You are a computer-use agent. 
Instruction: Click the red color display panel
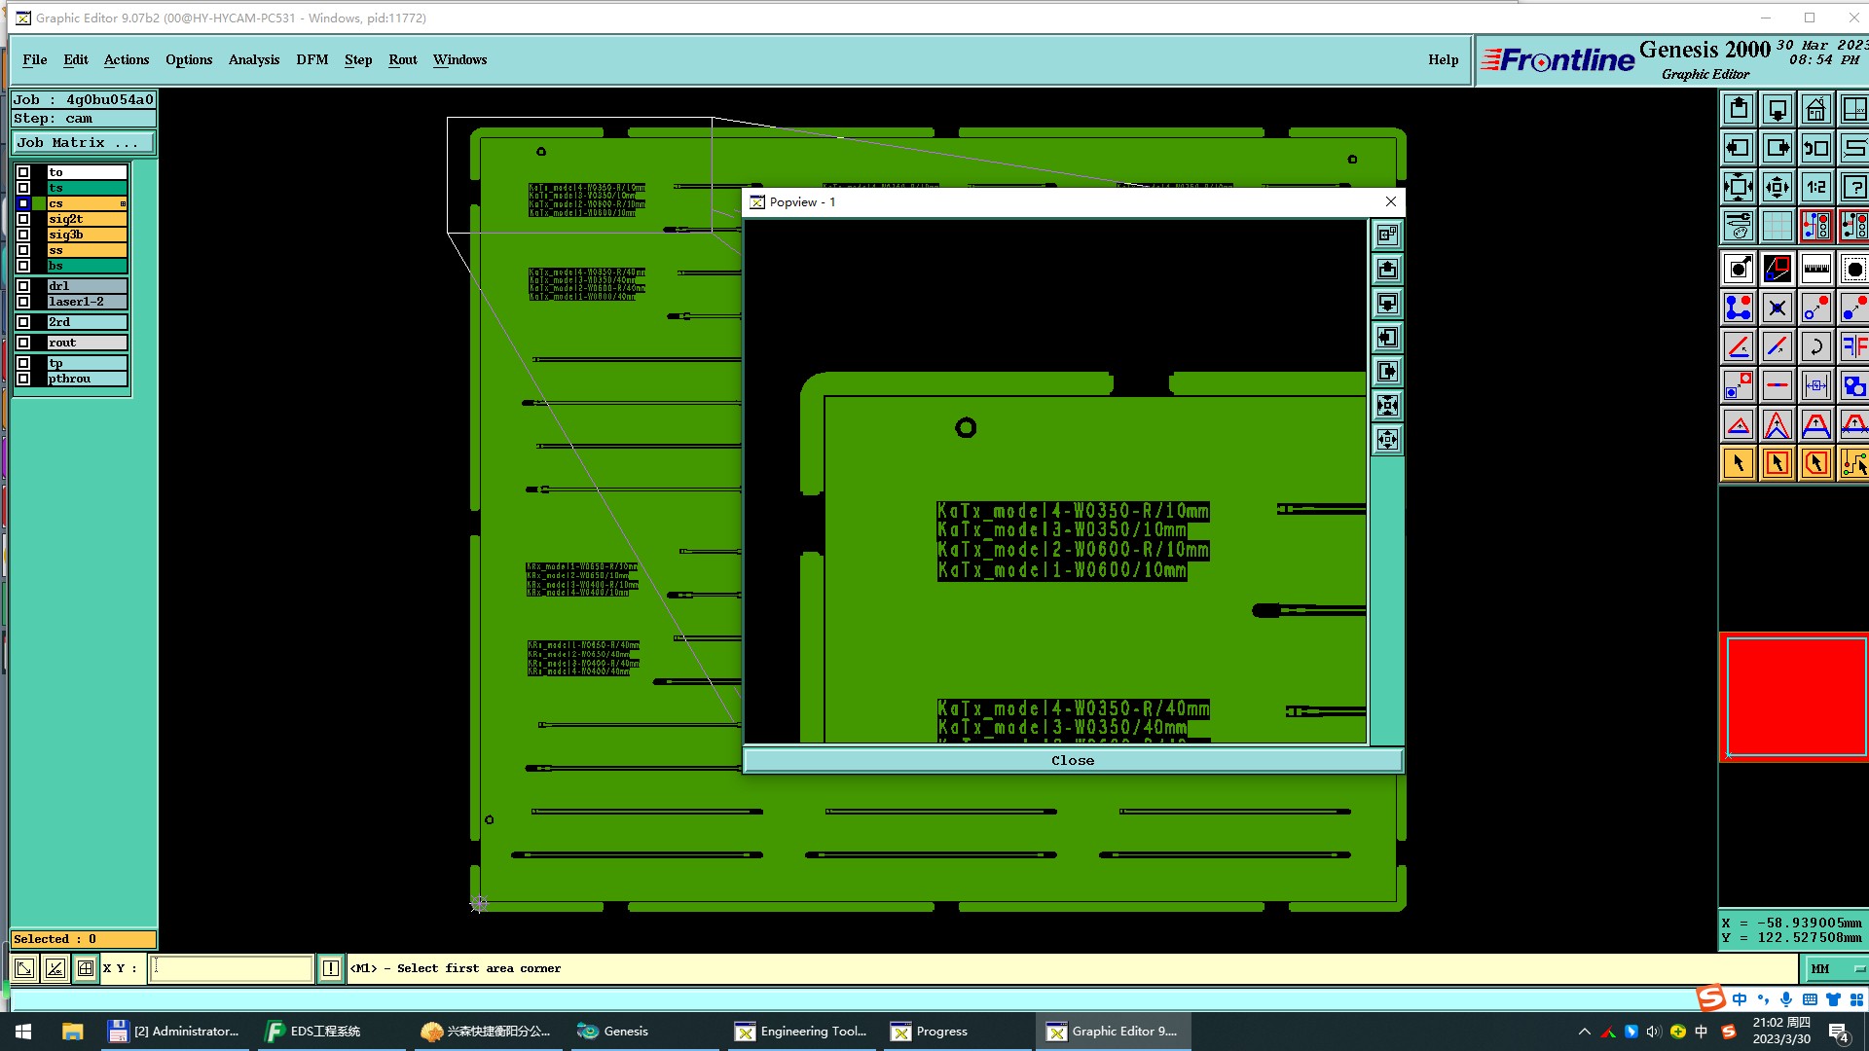[x=1795, y=697]
